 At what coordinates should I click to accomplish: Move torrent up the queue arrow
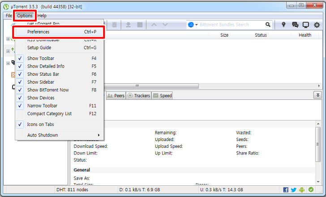(x=154, y=25)
